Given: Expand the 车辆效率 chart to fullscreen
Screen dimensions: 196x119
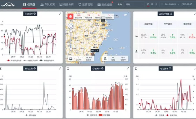Looking at the screenshot, I should [60, 14].
